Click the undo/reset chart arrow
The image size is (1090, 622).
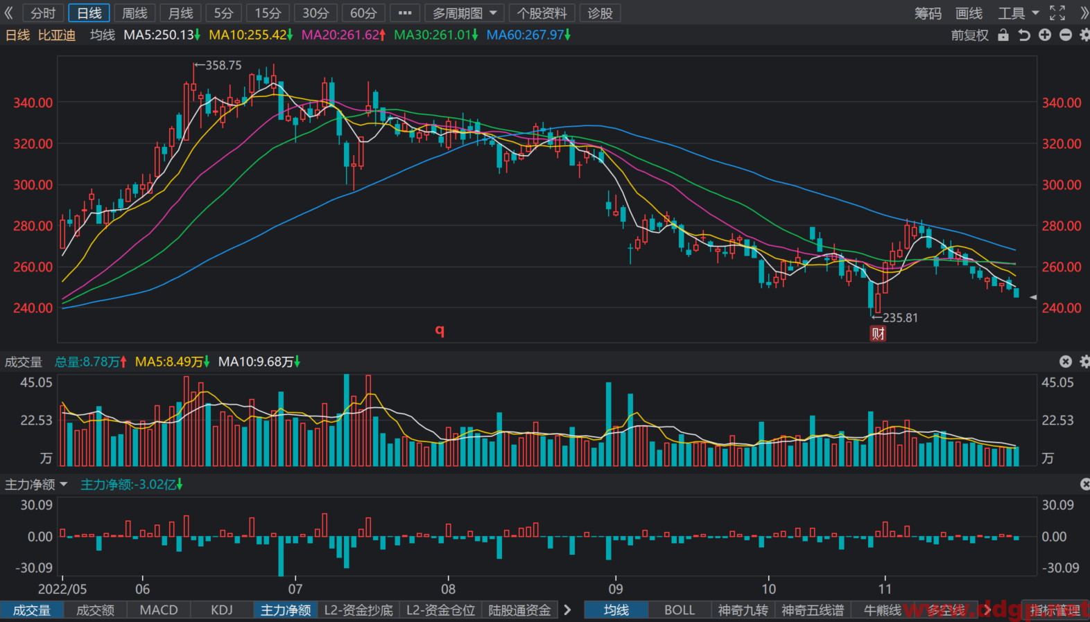pos(1024,35)
